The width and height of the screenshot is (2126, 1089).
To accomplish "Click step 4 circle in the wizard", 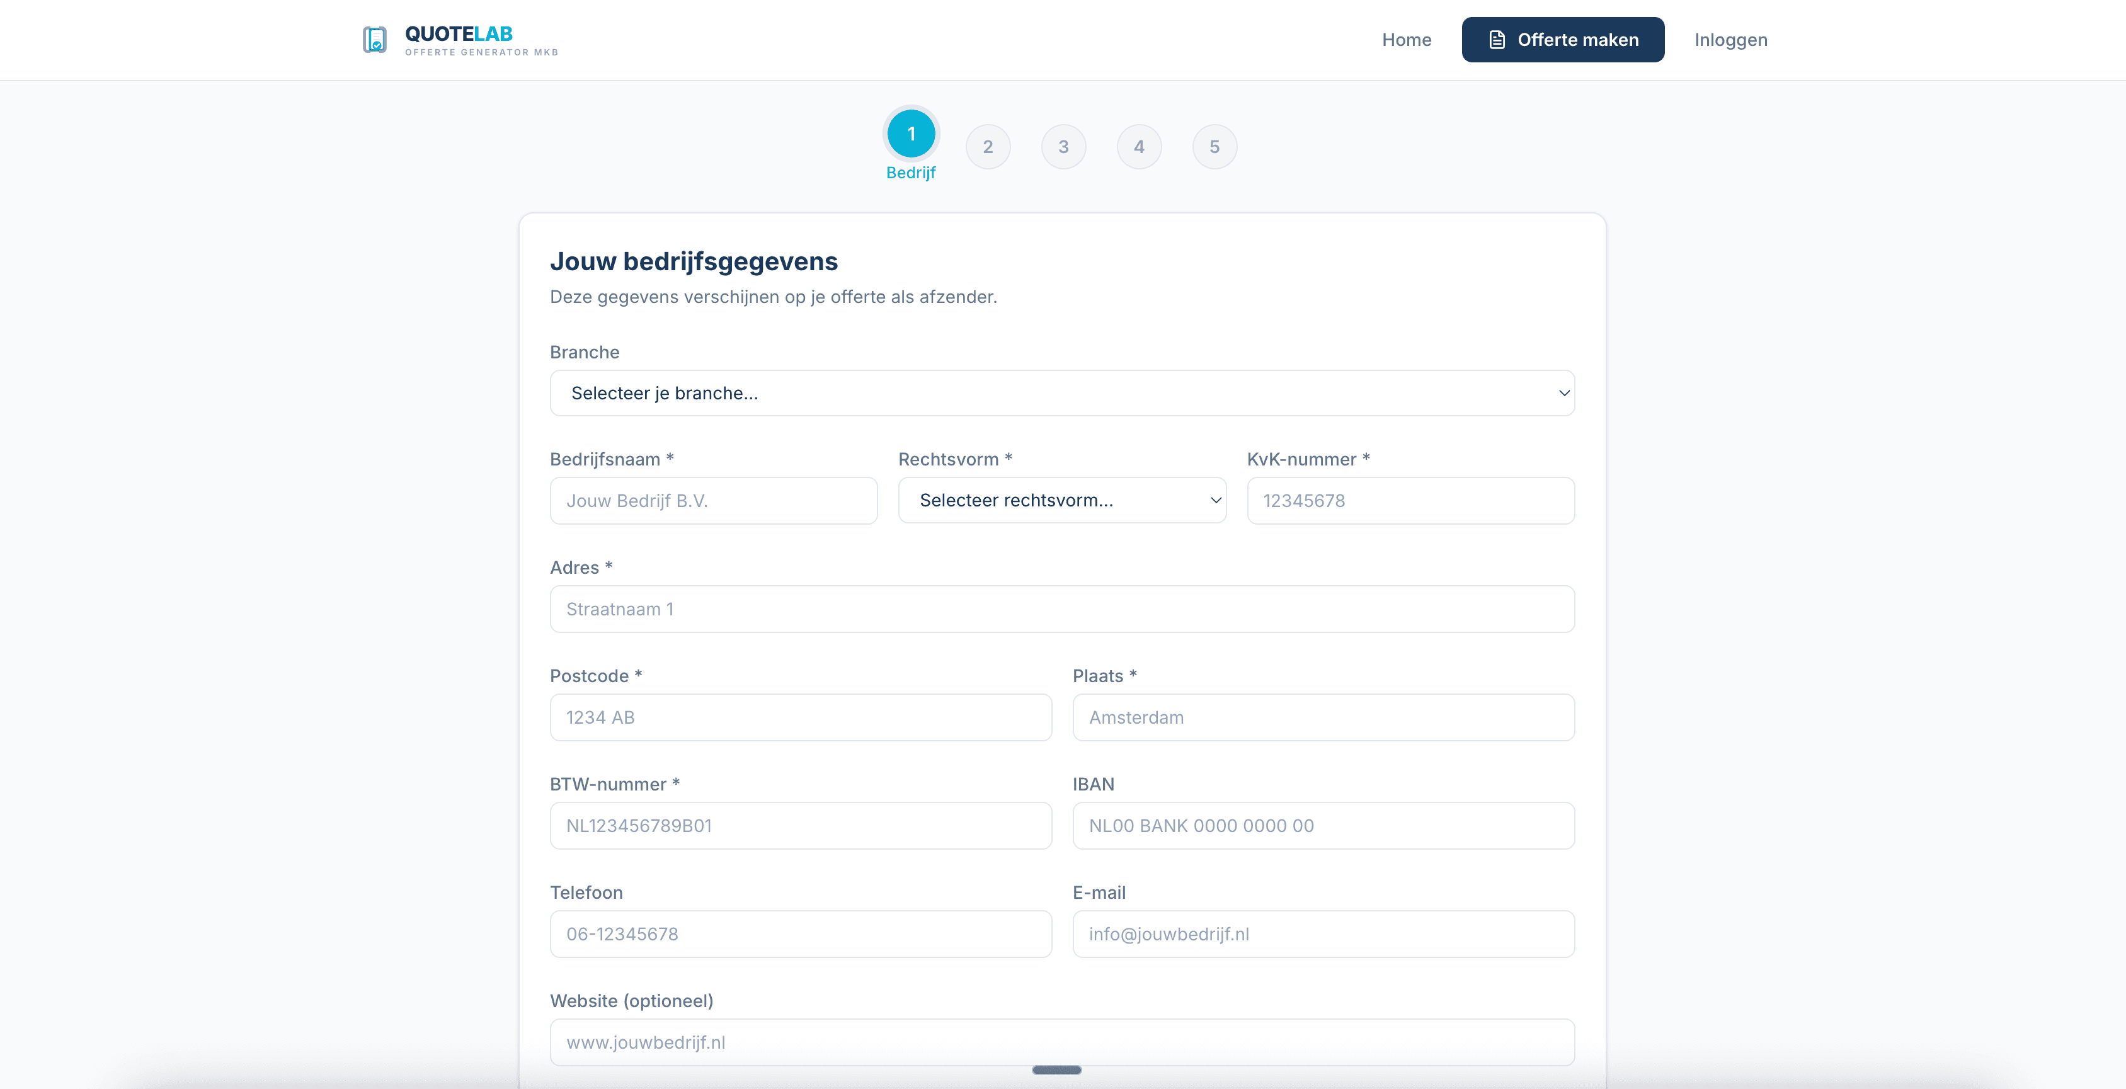I will (1139, 146).
